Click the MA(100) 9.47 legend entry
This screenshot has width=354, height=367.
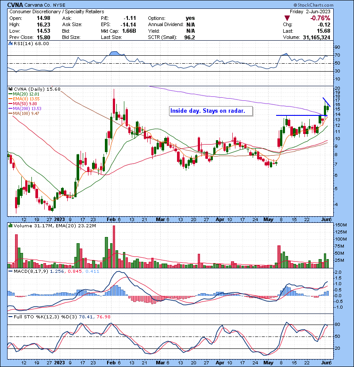tap(23, 114)
